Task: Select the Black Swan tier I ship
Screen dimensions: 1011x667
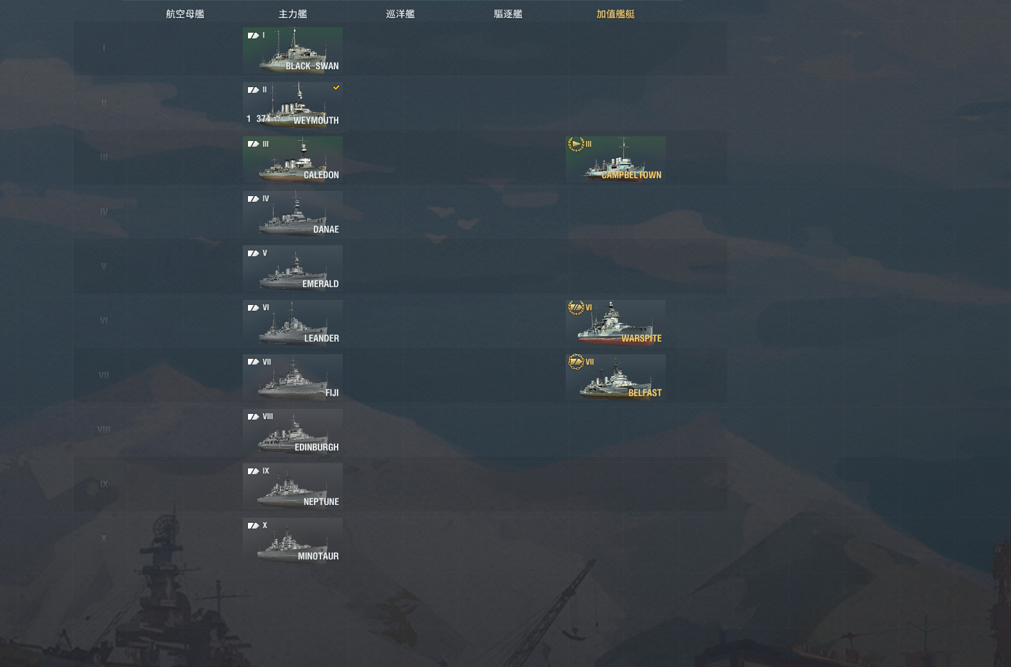Action: click(x=293, y=51)
